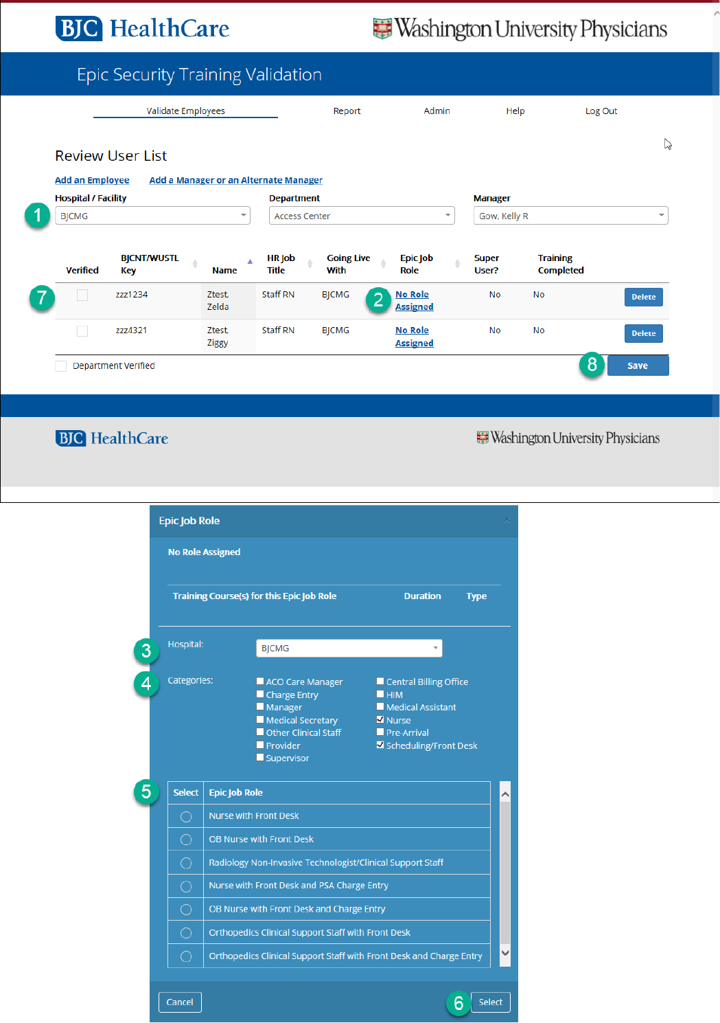720x1023 pixels.
Task: Delete the Ztest, Zelda row
Action: [643, 297]
